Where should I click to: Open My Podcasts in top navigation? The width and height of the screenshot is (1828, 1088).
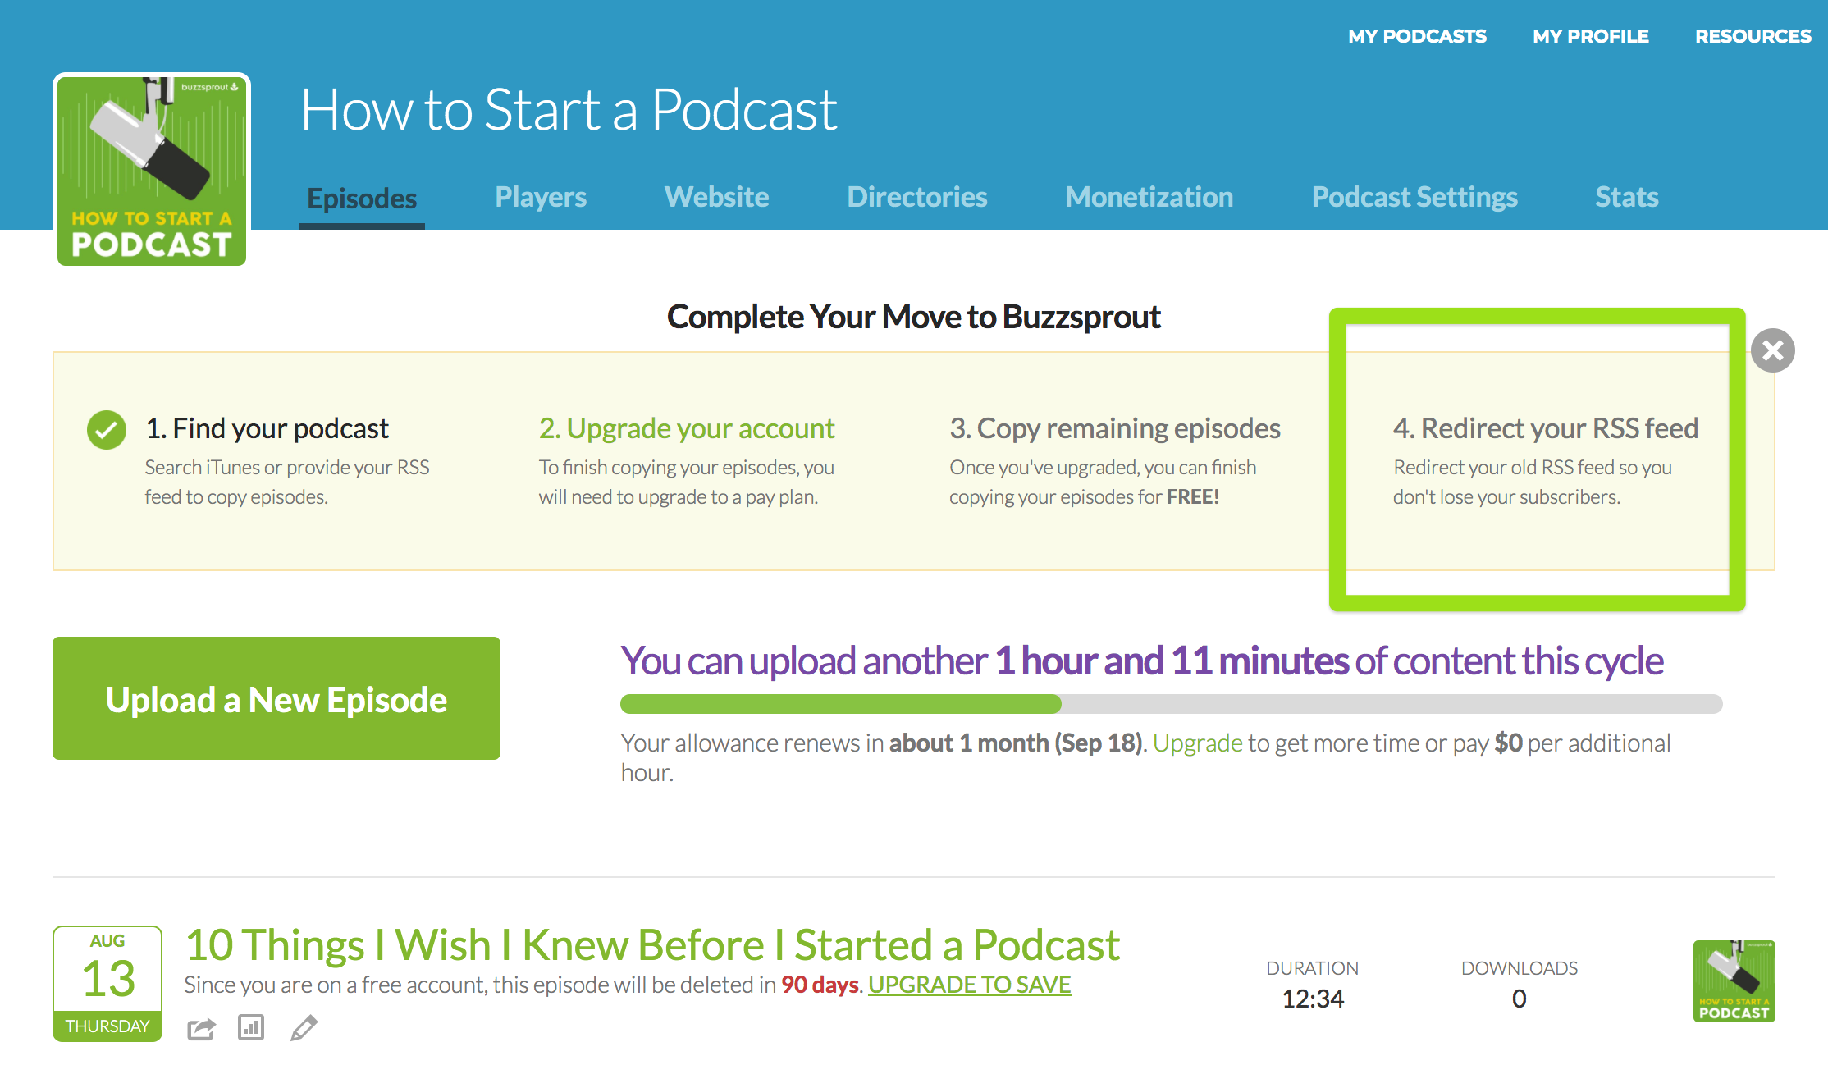1417,36
